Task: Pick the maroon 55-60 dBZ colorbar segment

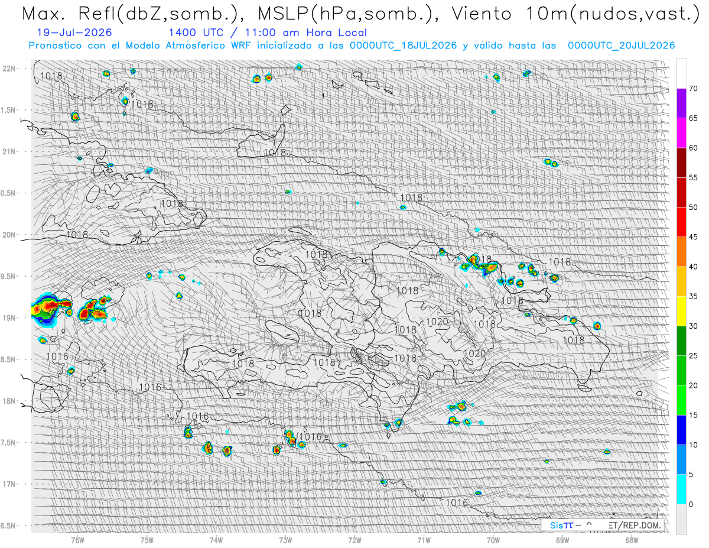Action: (x=681, y=163)
